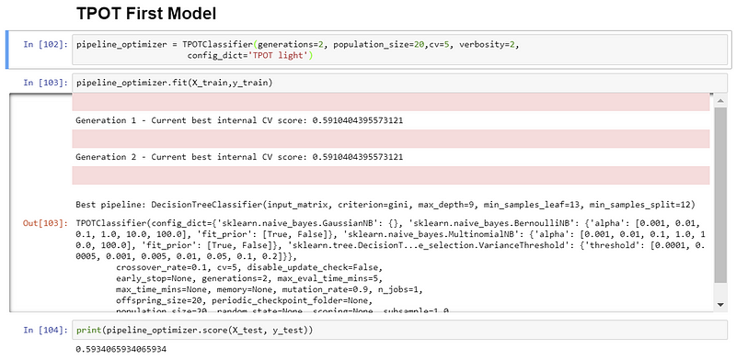Click the output area's vertical scrollbar thumb
This screenshot has height=359, width=736.
(x=720, y=194)
